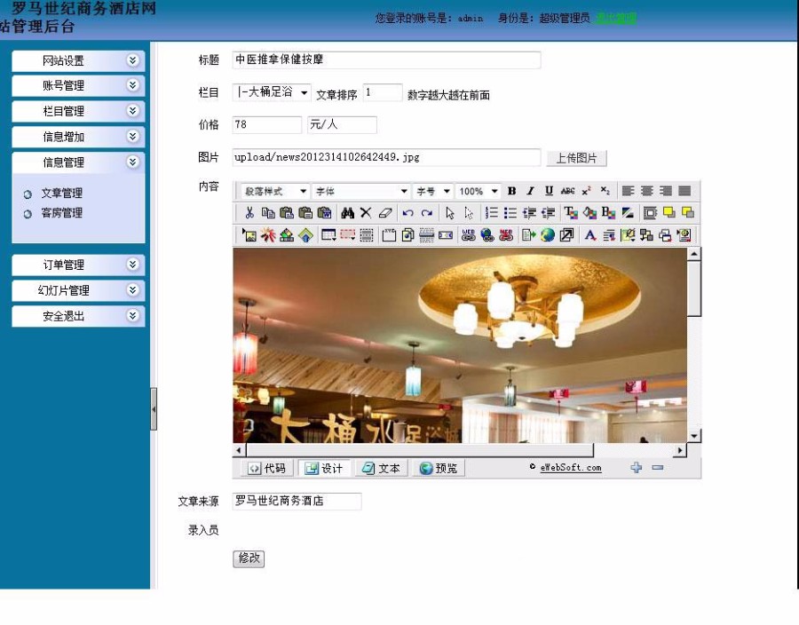Expand the 订单管理 sidebar section
The width and height of the screenshot is (799, 625).
click(x=77, y=265)
